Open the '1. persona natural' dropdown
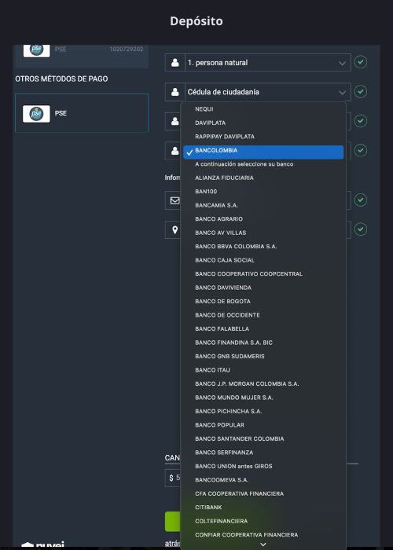The image size is (393, 550). 268,63
